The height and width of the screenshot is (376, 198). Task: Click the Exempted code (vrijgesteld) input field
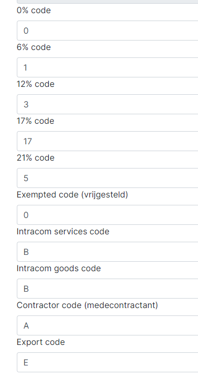[107, 215]
